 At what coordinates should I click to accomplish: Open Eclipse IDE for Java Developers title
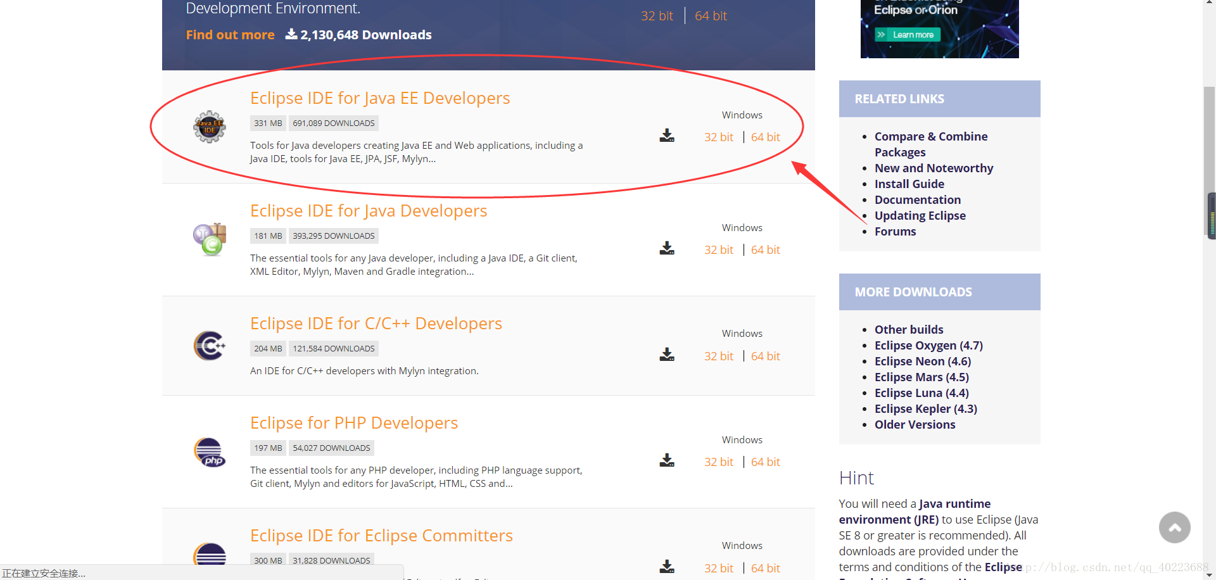[369, 211]
